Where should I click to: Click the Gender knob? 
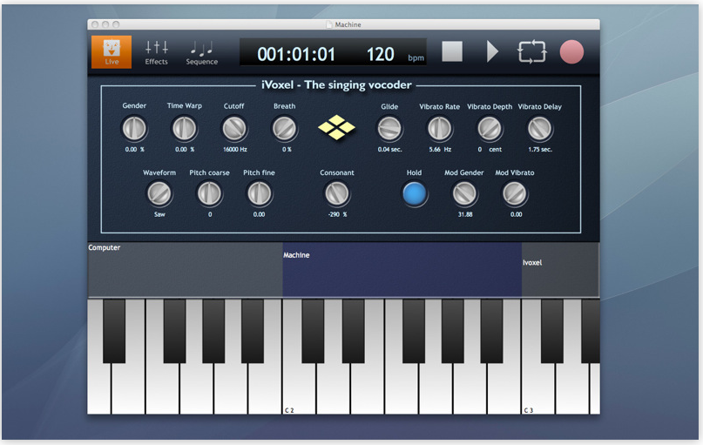(x=134, y=129)
